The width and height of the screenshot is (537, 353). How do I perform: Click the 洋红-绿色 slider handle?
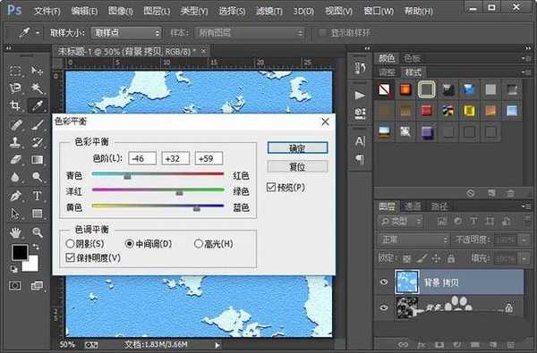coord(180,192)
